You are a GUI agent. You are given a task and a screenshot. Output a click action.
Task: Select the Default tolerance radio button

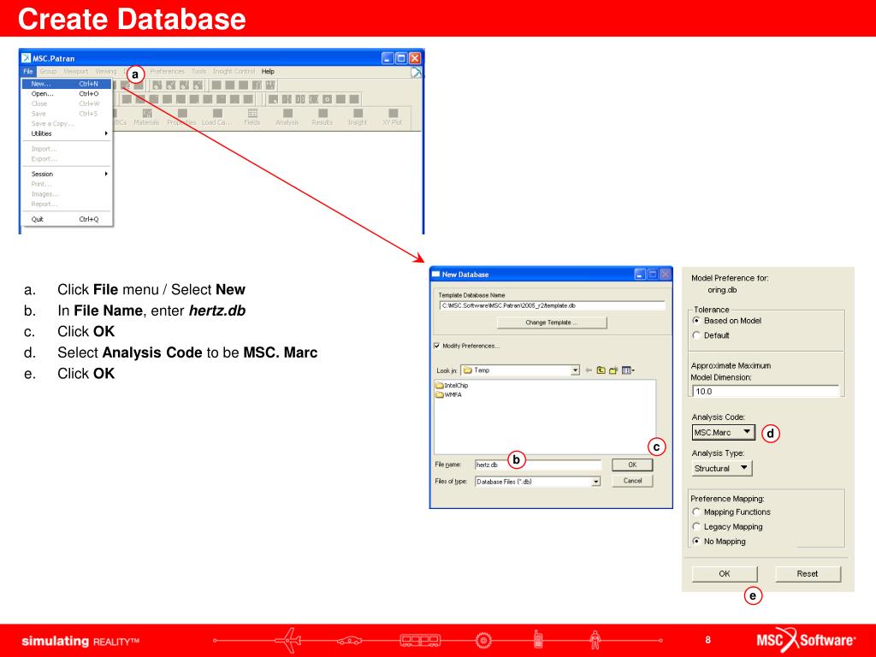[695, 335]
